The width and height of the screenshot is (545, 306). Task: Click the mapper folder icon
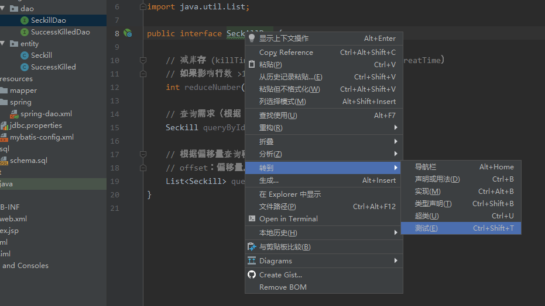4,91
